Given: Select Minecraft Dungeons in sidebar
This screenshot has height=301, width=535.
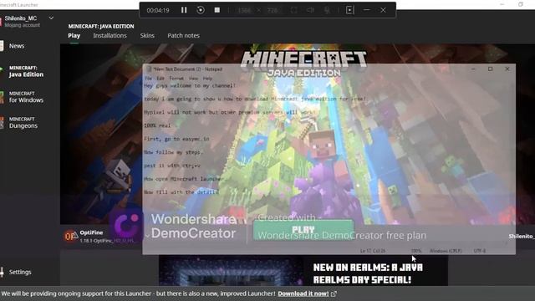Looking at the screenshot, I should (x=23, y=123).
